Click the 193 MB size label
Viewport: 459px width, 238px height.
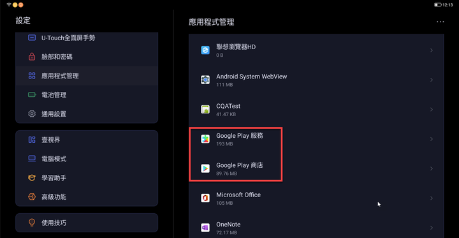pyautogui.click(x=224, y=144)
